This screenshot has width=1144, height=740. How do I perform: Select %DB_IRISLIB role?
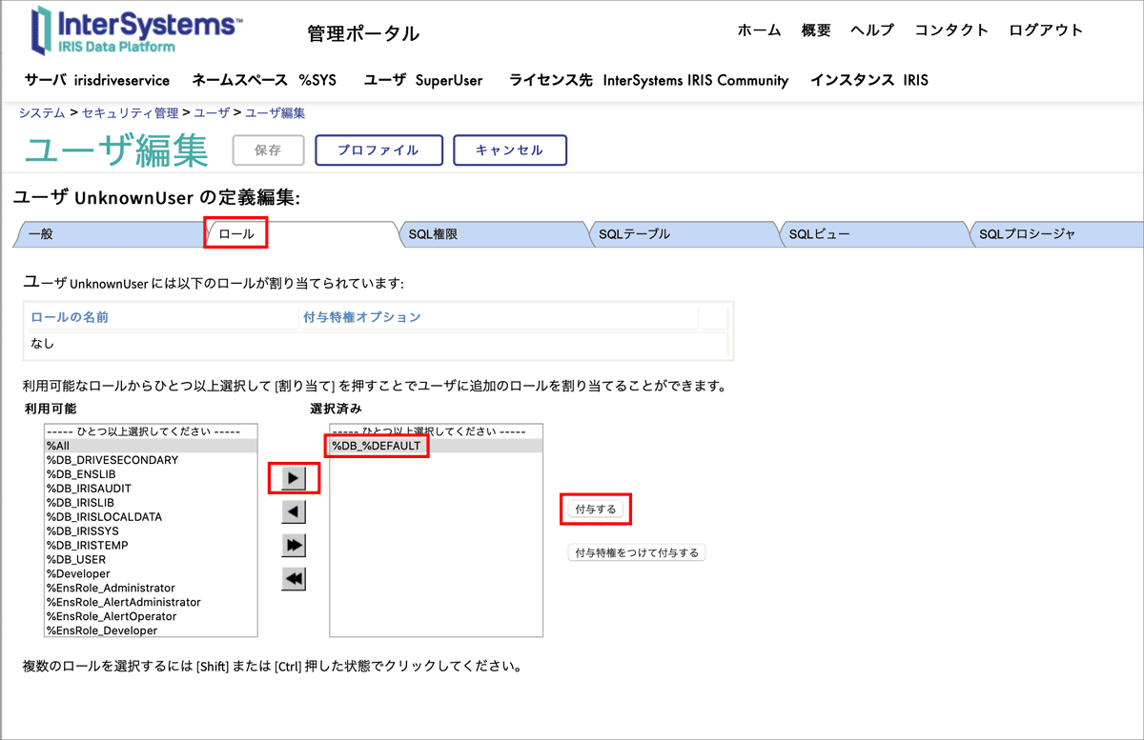click(x=150, y=502)
